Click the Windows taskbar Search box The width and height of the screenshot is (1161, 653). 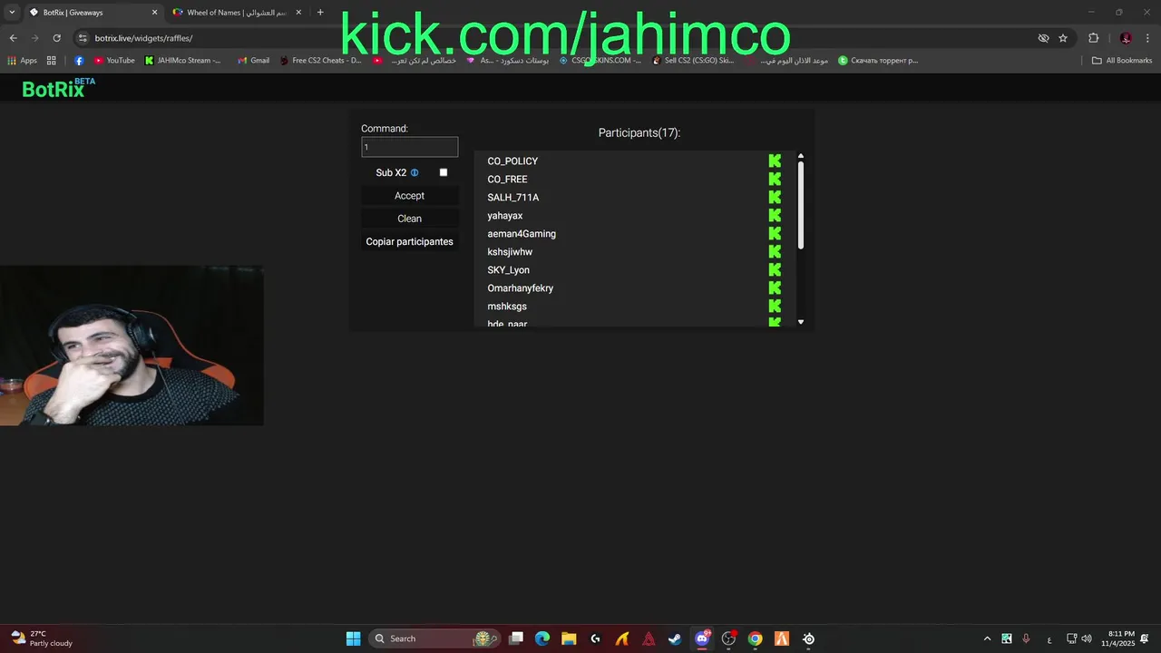[434, 638]
